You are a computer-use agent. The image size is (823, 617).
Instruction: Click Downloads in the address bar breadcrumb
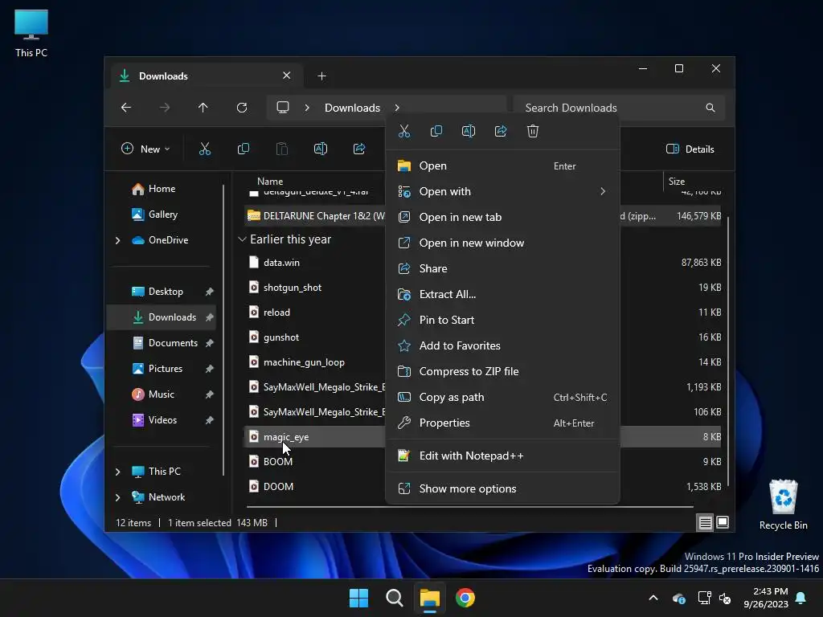tap(352, 108)
